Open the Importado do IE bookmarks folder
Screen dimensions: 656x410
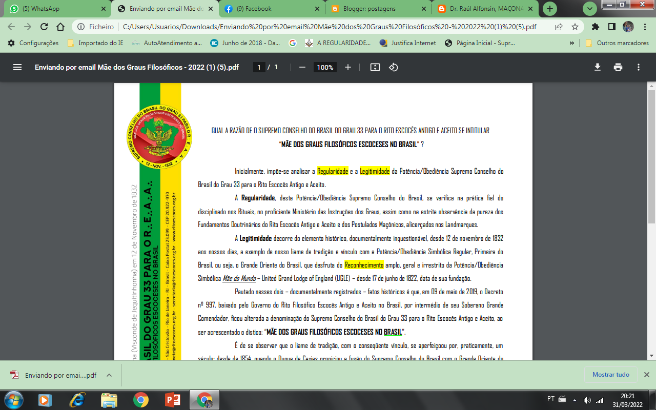[x=95, y=43]
